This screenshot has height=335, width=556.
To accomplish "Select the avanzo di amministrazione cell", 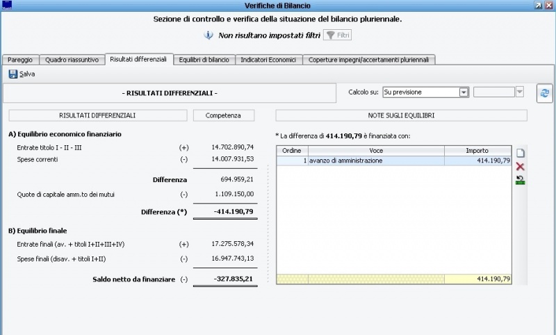I will (376, 161).
